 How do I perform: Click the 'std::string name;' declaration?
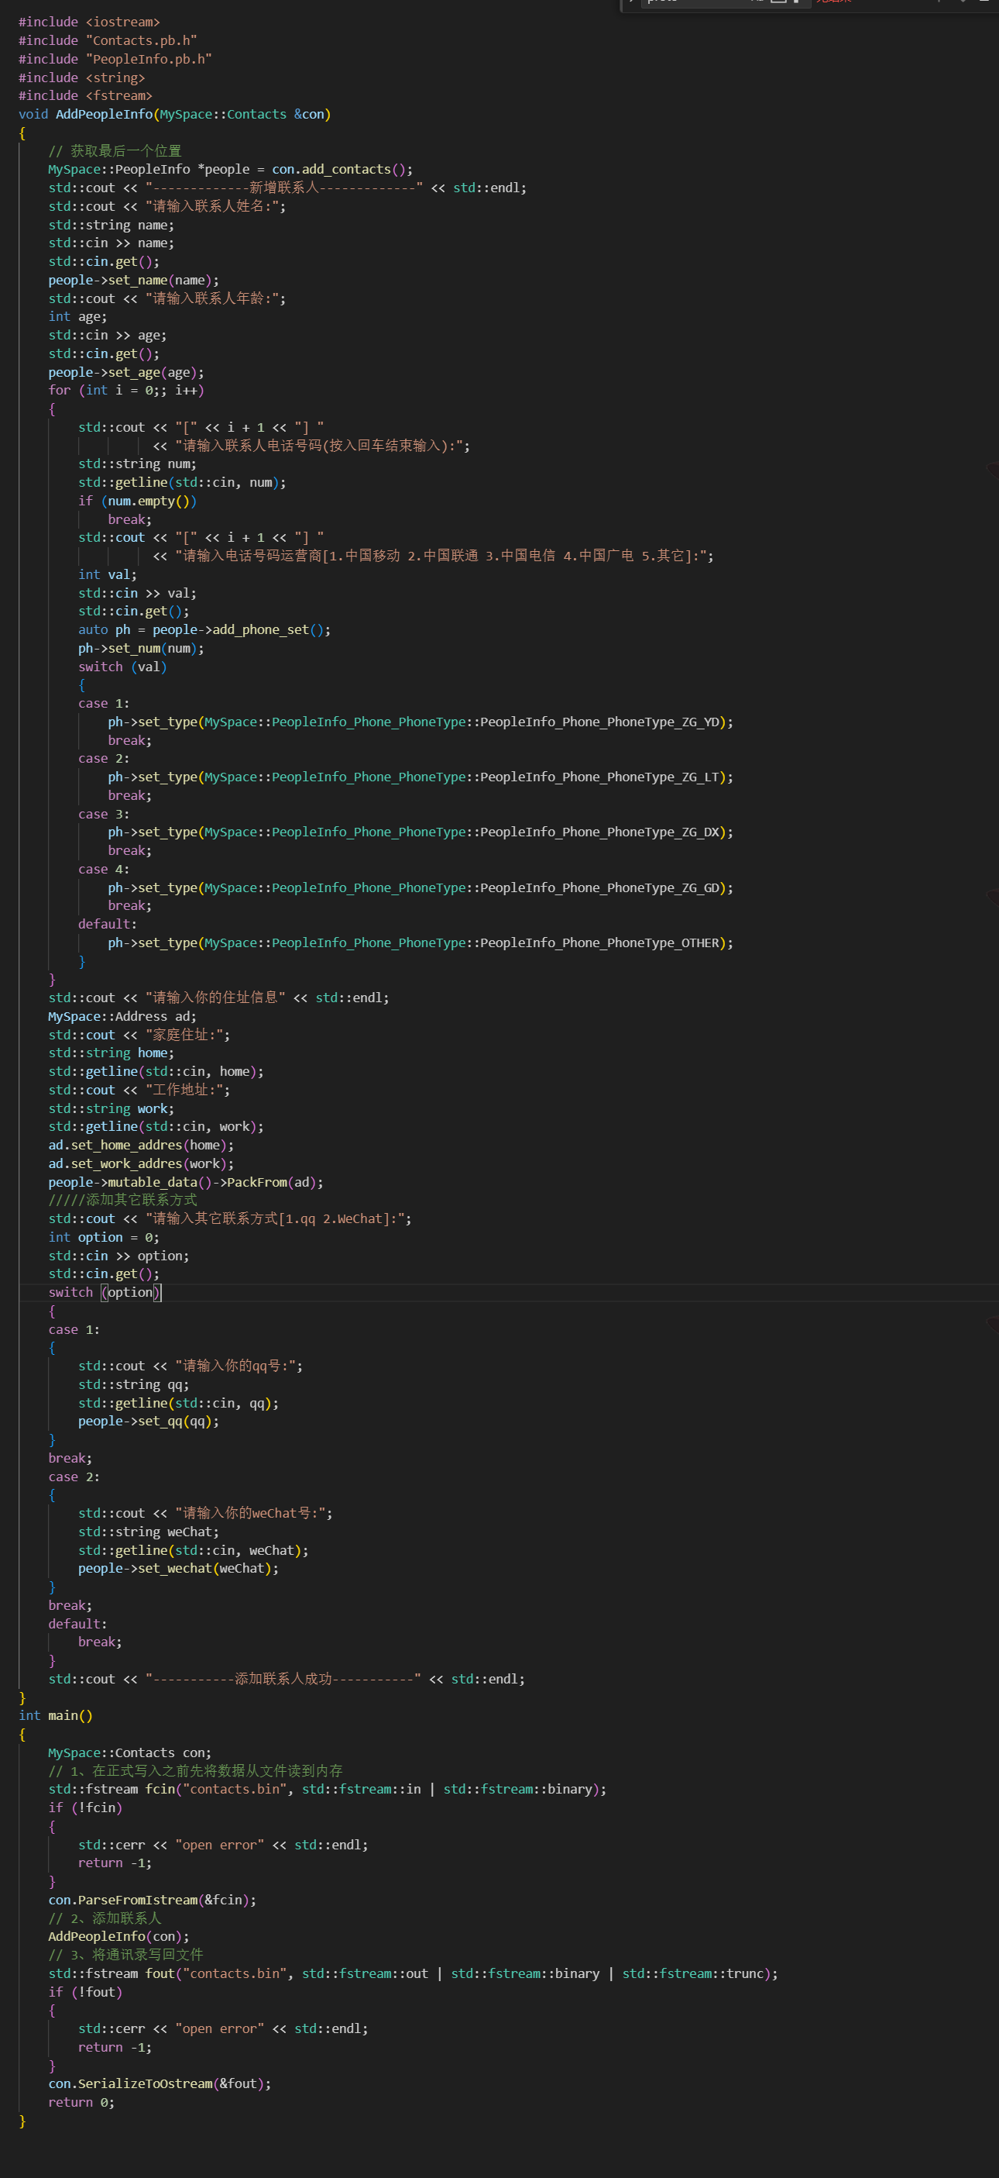(x=112, y=225)
